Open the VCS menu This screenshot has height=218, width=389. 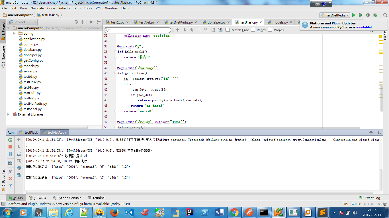pyautogui.click(x=99, y=8)
